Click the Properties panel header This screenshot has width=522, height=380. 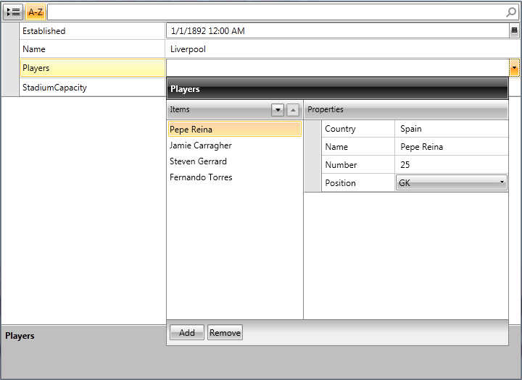(406, 109)
